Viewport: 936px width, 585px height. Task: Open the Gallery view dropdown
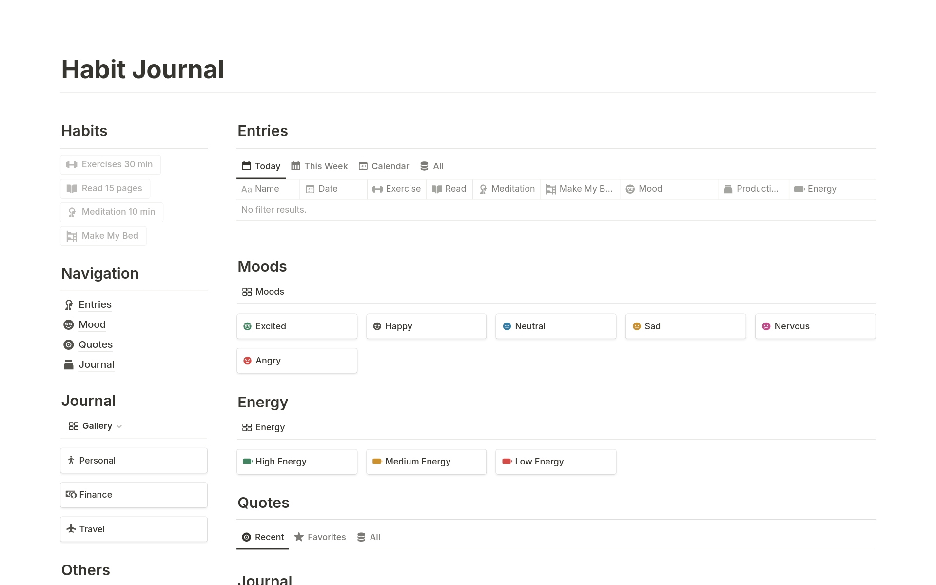[x=96, y=426]
